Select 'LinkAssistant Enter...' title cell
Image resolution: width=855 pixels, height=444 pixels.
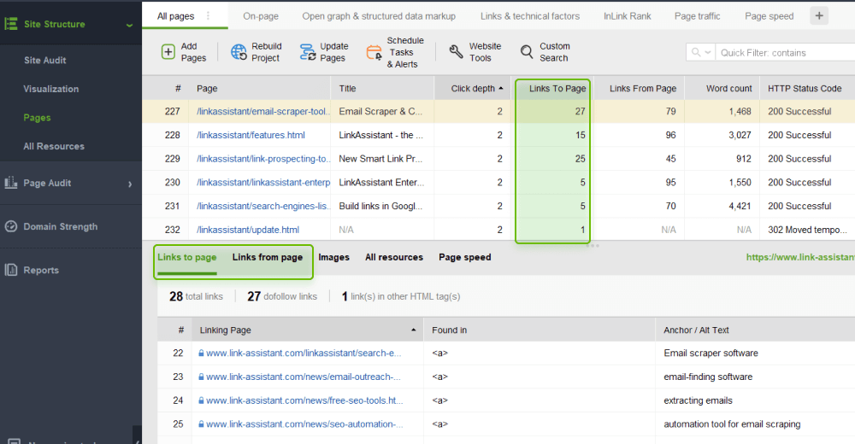click(x=381, y=183)
